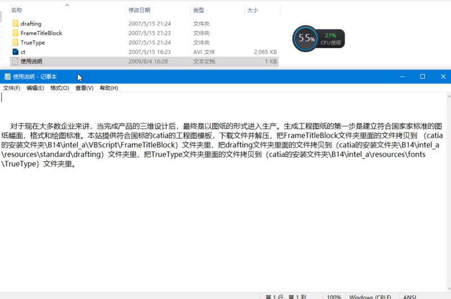Click the sort arrow above 名称 column

click(x=67, y=5)
